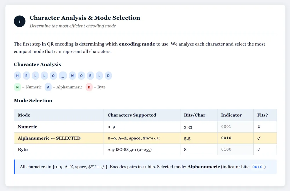Click the red B Byte legend badge
Screen dimensions: 290x191
(x=89, y=87)
